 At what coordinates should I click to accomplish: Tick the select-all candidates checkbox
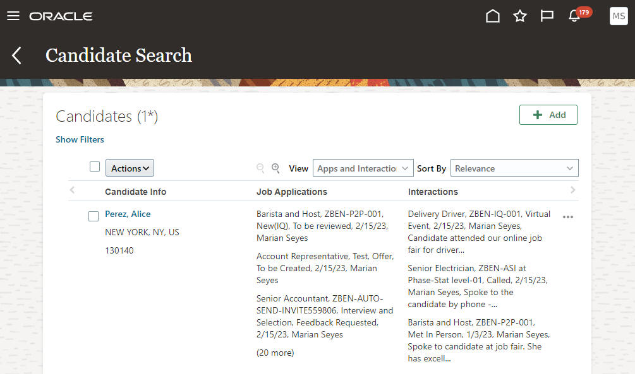95,167
